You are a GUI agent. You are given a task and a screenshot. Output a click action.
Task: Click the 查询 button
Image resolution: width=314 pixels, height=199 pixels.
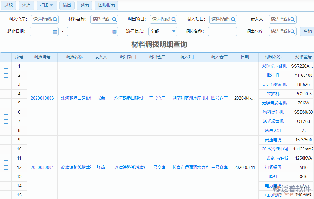(x=308, y=31)
